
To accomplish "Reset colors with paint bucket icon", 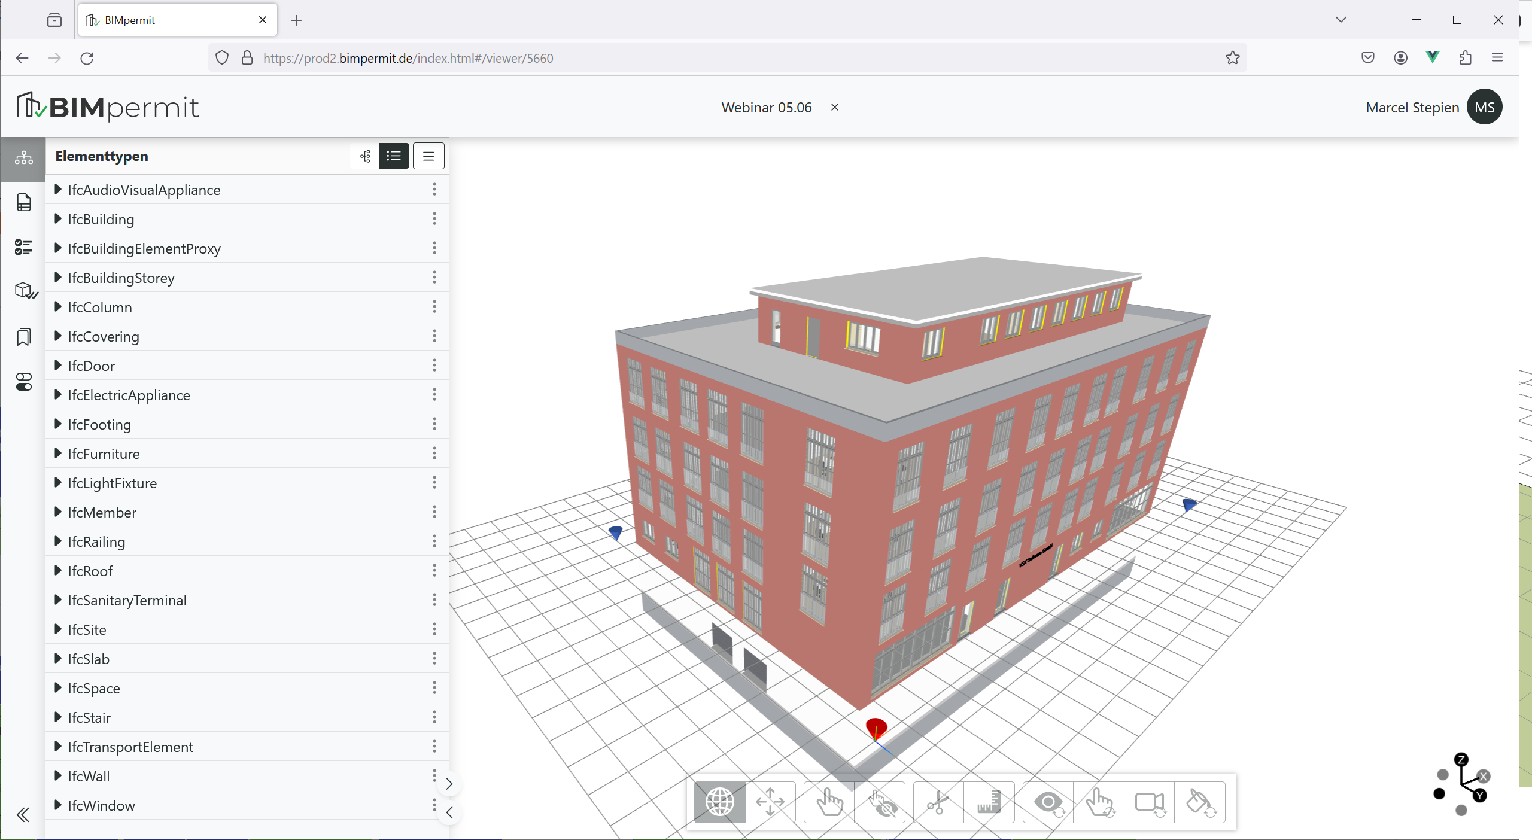I will click(1200, 802).
